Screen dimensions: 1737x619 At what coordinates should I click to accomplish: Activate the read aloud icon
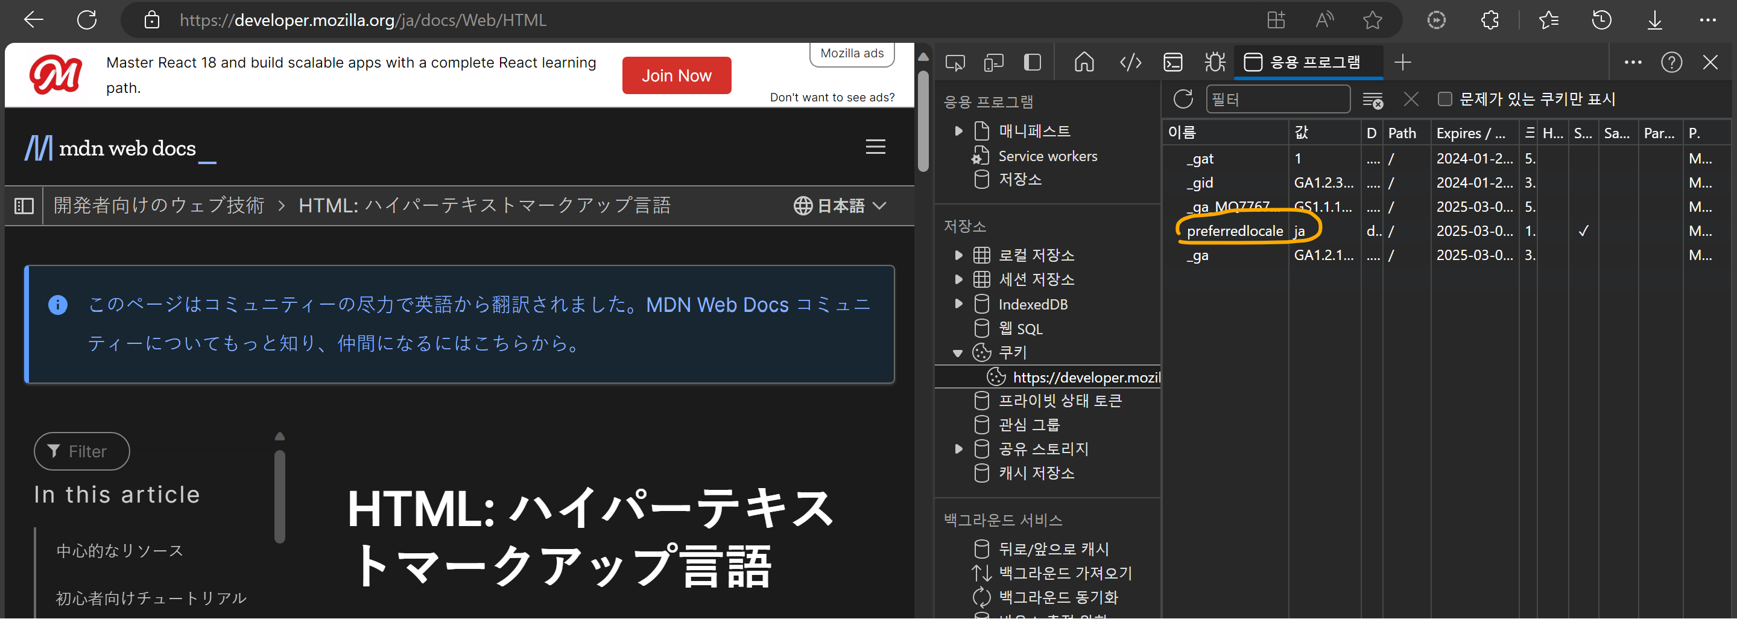coord(1324,21)
